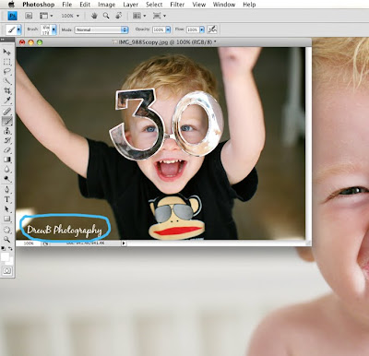This screenshot has height=356, width=369.
Task: Click the foreground color swatch
Action: pyautogui.click(x=5, y=257)
